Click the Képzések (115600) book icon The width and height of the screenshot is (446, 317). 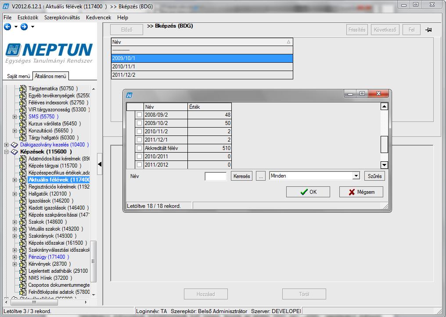click(14, 152)
